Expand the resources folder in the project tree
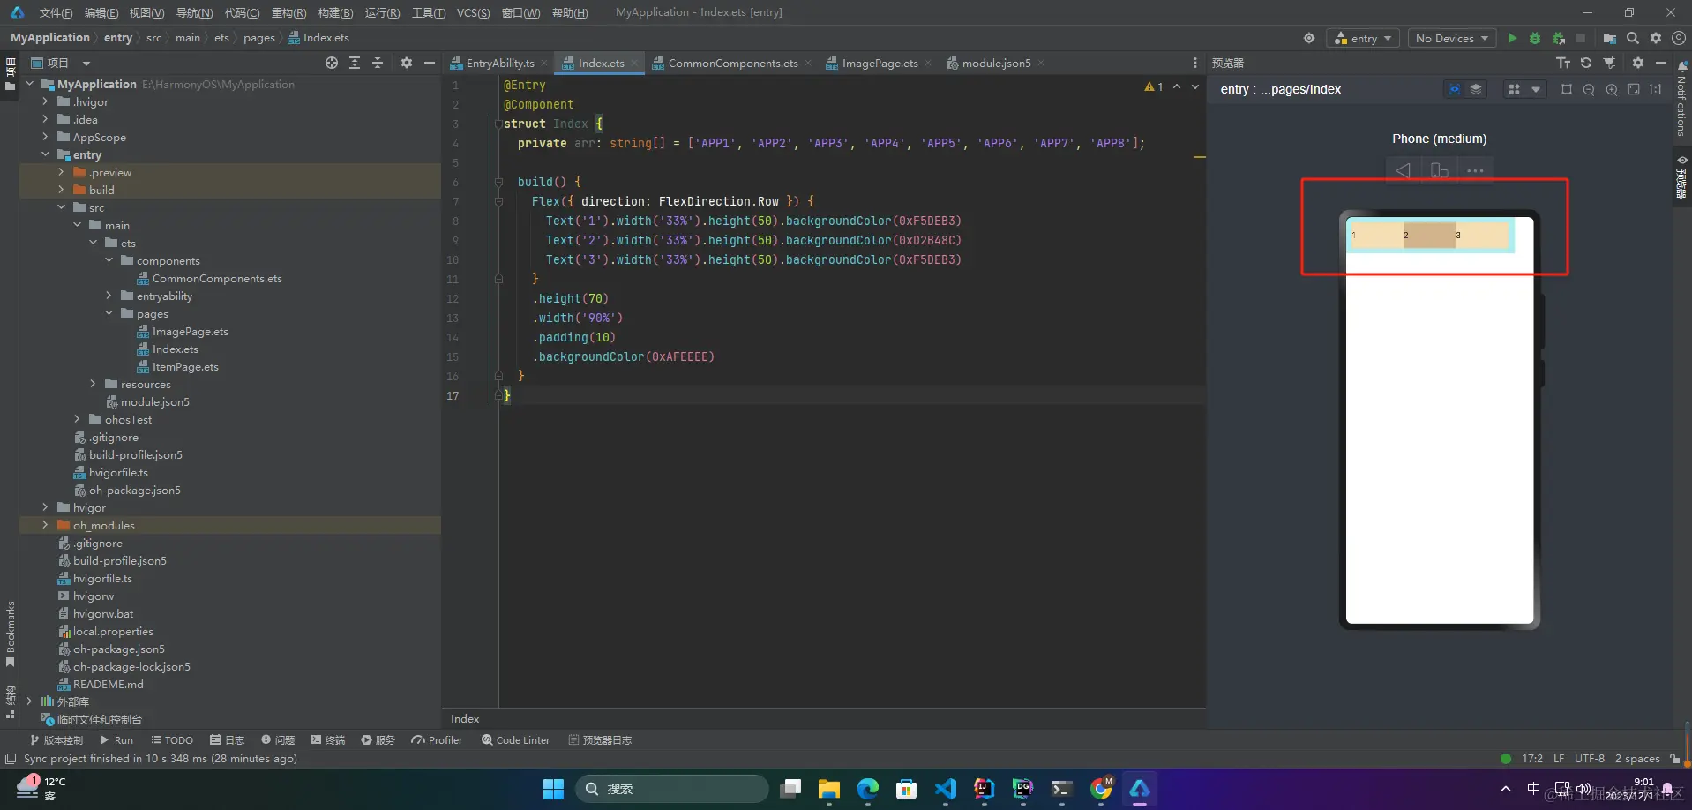This screenshot has width=1692, height=810. (x=93, y=384)
